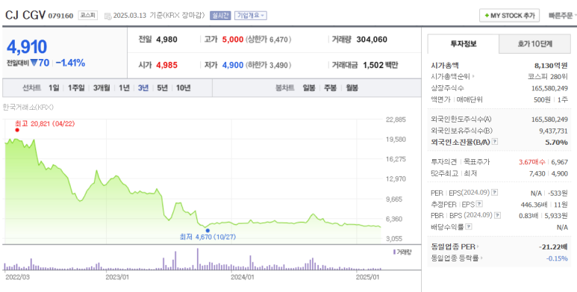
Task: Open help icon next to PBR BPS (2024.09)
Action: point(498,215)
